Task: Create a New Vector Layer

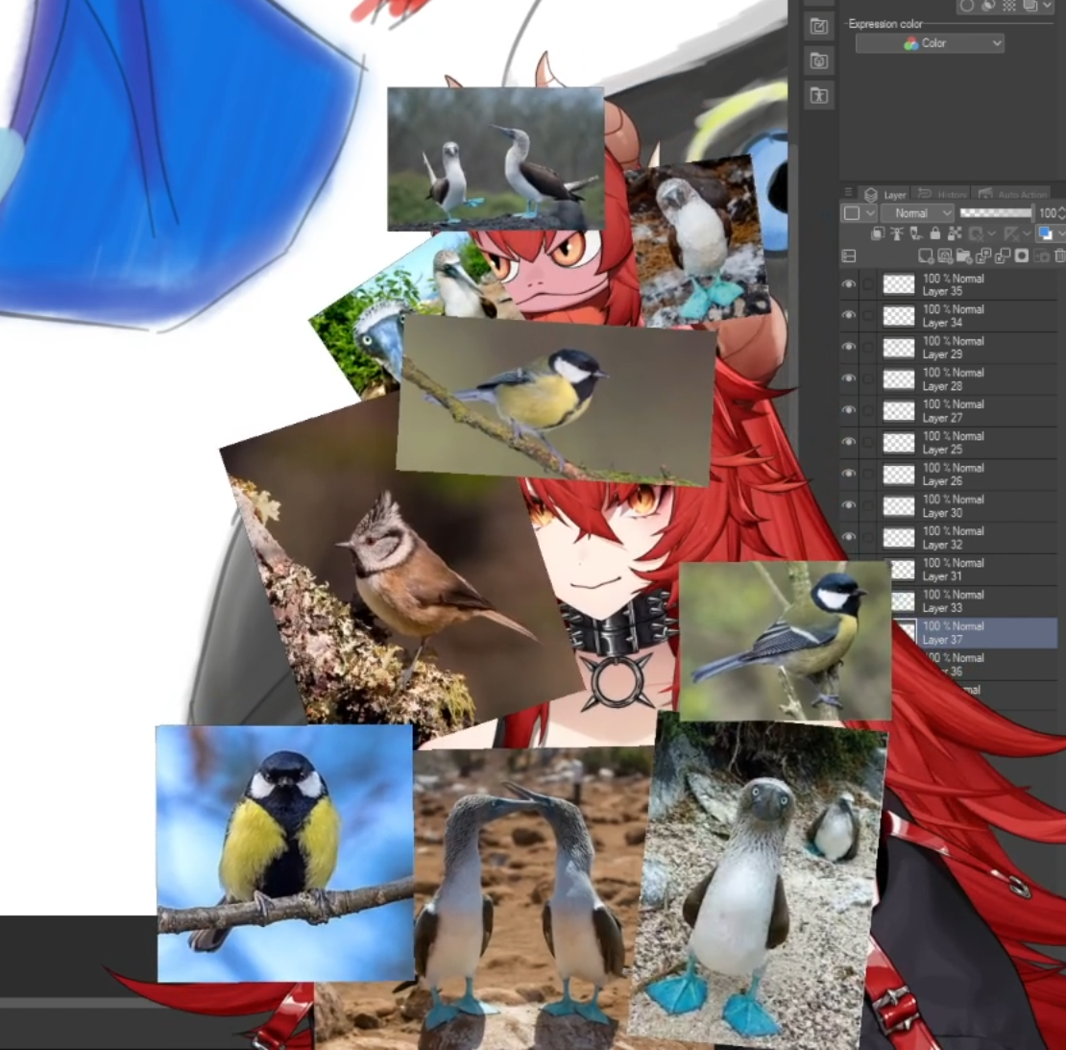Action: [x=945, y=256]
